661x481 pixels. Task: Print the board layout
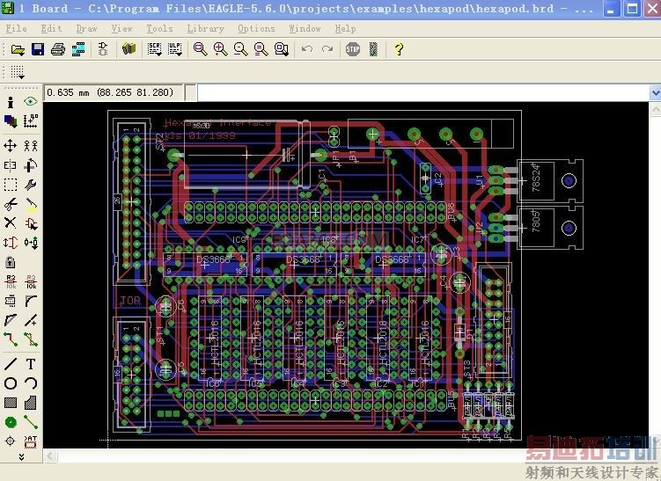coord(58,50)
